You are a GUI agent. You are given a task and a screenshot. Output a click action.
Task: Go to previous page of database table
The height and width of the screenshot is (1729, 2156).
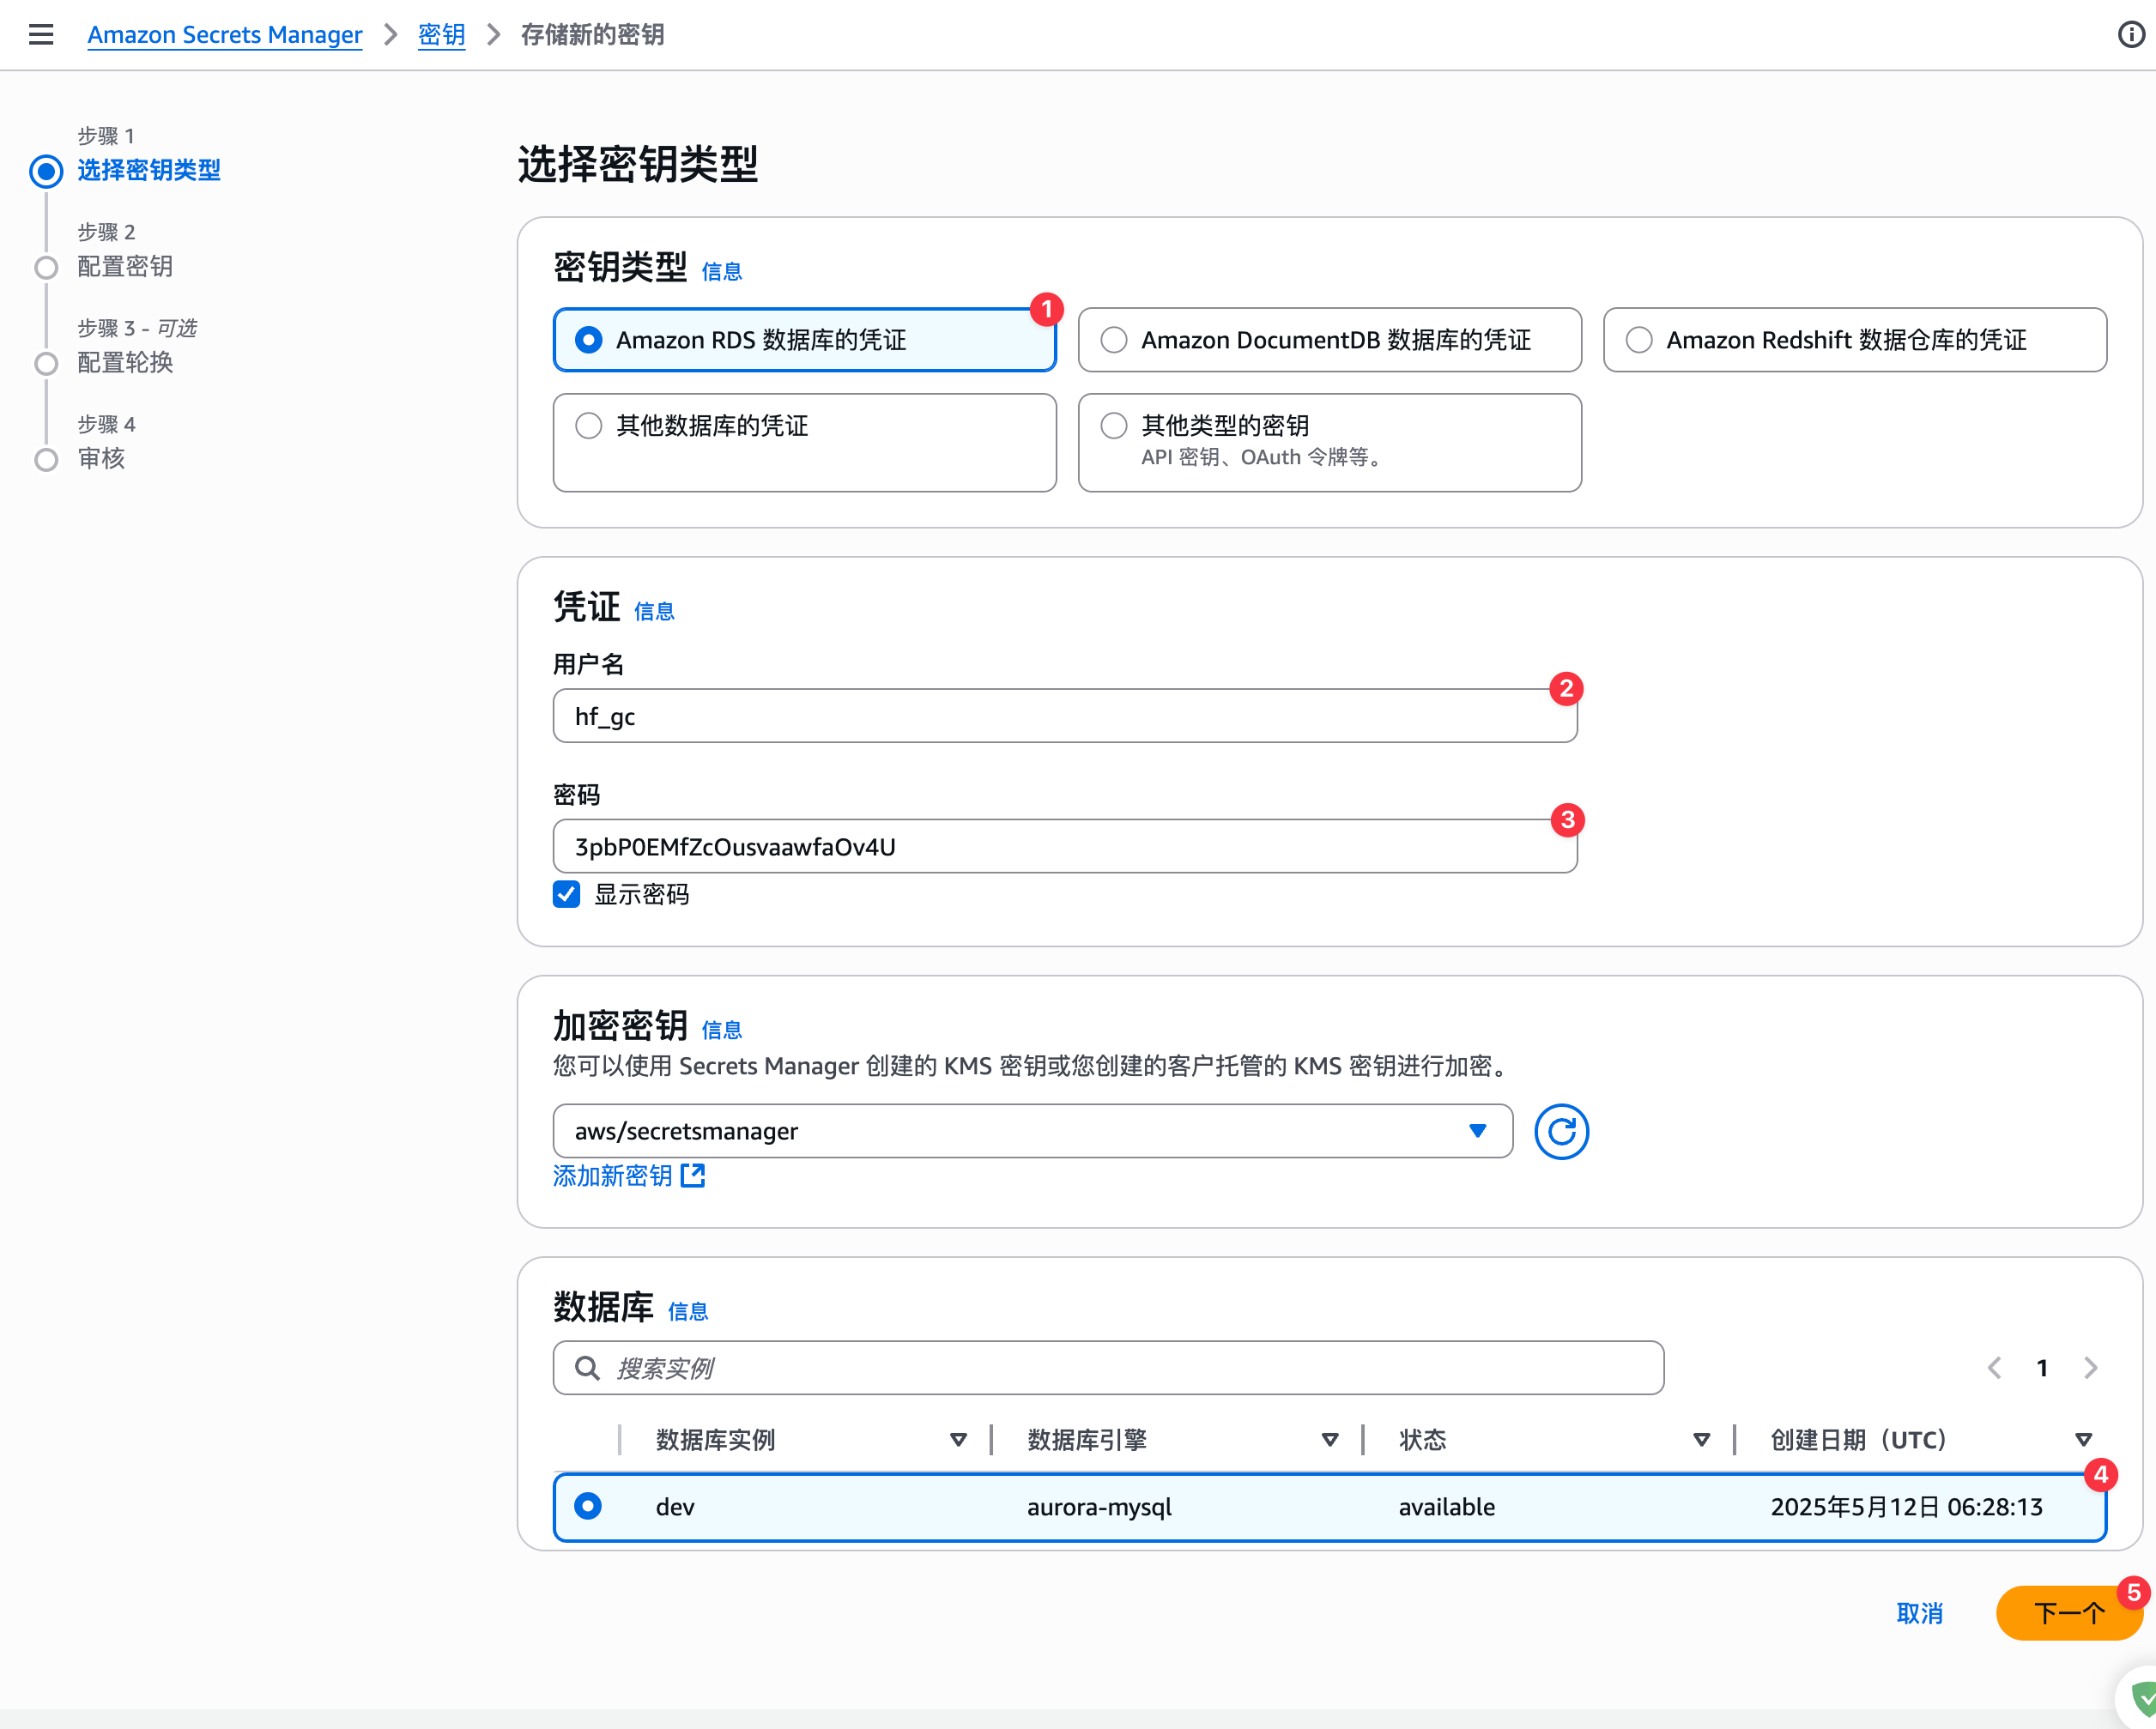point(1994,1367)
